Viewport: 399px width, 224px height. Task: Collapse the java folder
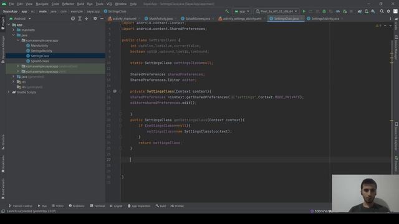[14, 35]
